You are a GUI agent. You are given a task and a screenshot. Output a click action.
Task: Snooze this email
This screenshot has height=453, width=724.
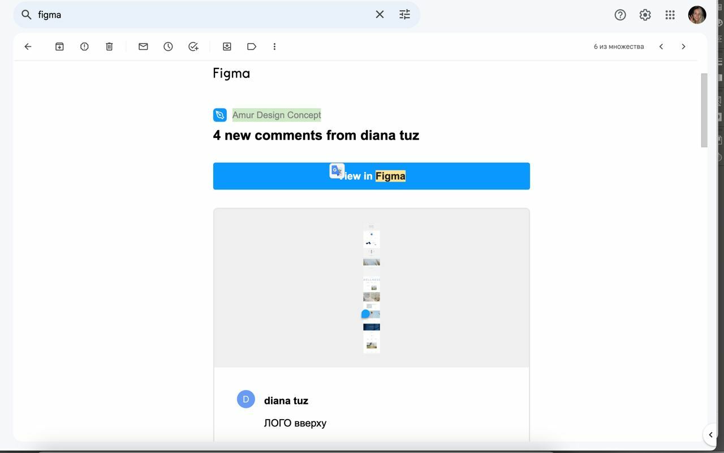168,46
